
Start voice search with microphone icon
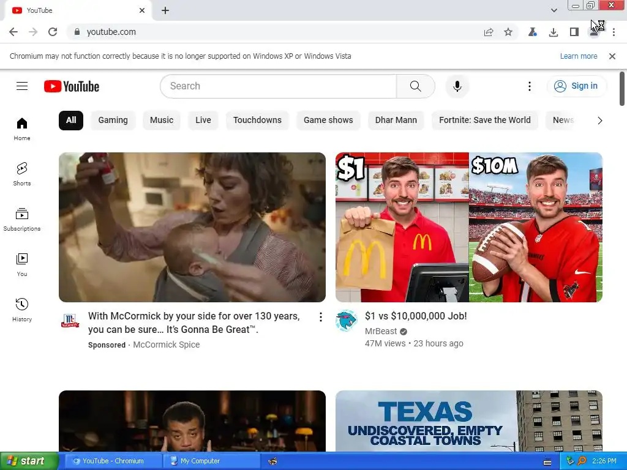click(x=457, y=86)
